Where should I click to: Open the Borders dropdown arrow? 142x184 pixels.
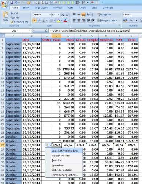[x=54, y=21]
